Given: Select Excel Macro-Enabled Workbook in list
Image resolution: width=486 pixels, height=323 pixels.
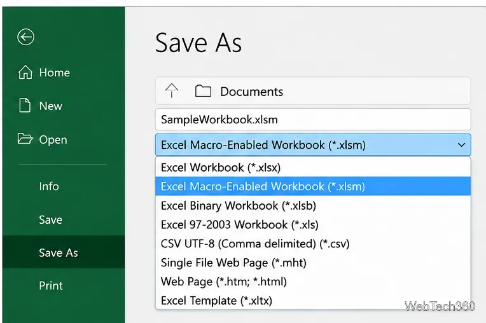Looking at the screenshot, I should point(313,186).
